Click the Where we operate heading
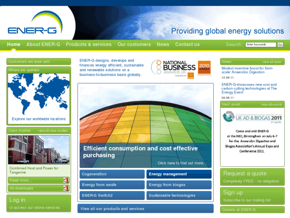 (24, 70)
